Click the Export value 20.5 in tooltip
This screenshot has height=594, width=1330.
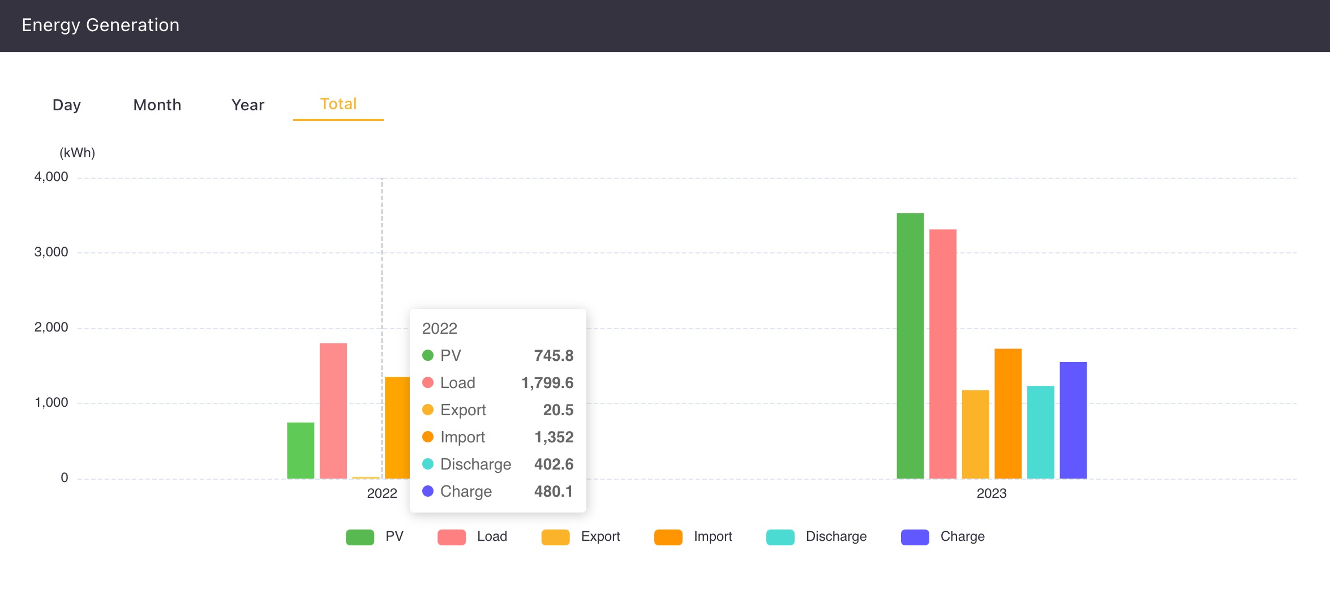pos(558,410)
